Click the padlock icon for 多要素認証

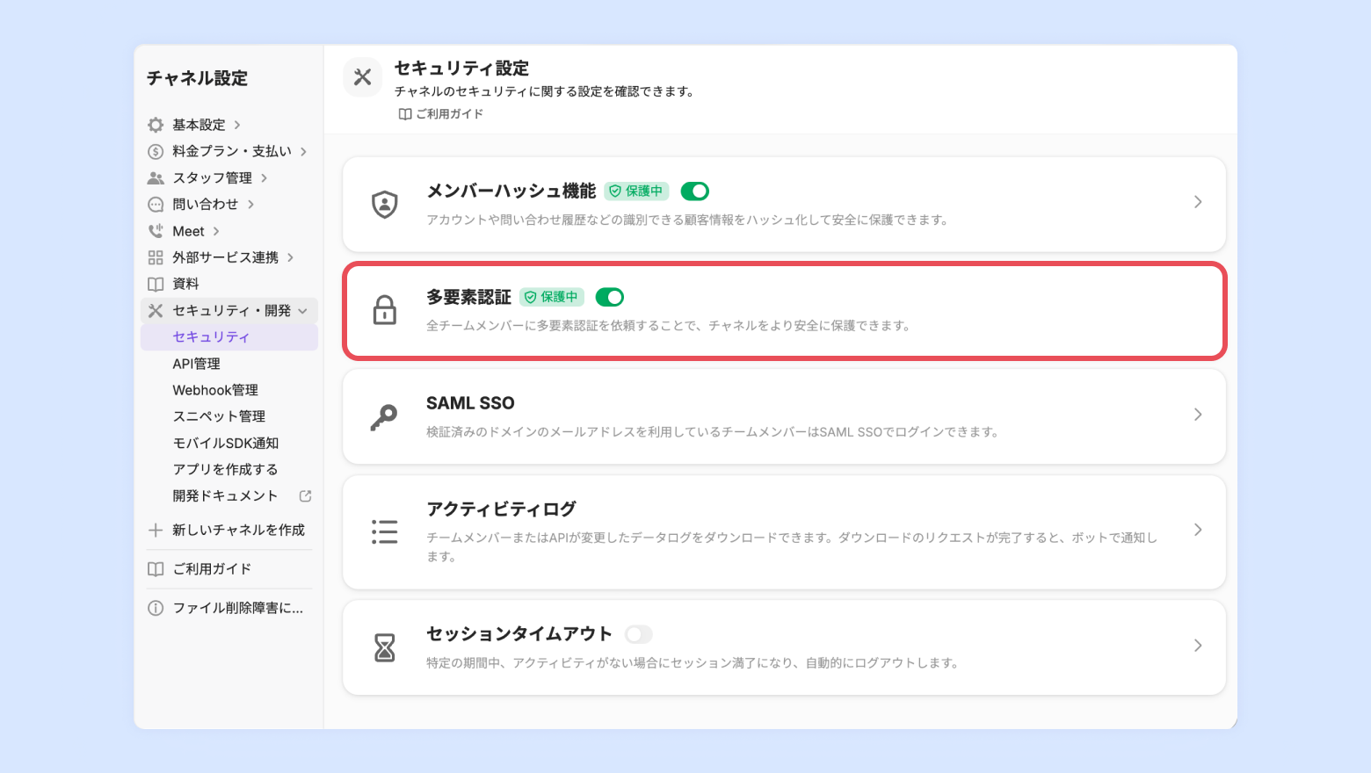[x=384, y=310]
